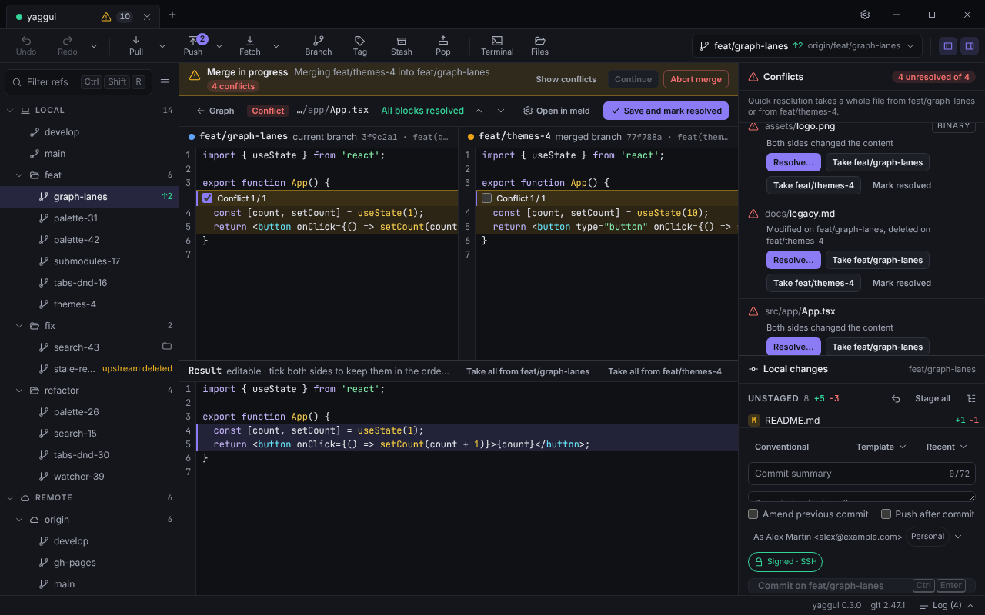Toggle the left sidebar panel icon
Viewport: 985px width, 615px height.
[x=948, y=46]
